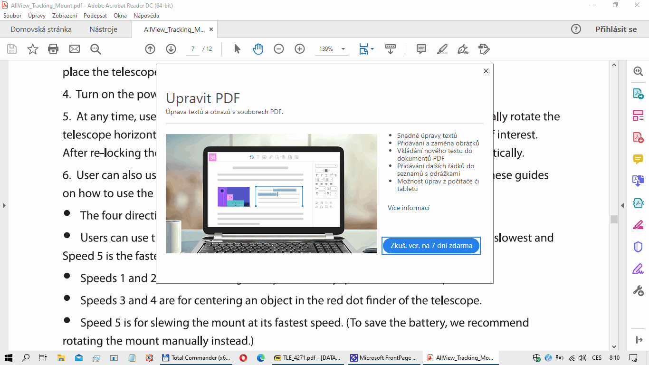Click the page number input field

pyautogui.click(x=193, y=49)
